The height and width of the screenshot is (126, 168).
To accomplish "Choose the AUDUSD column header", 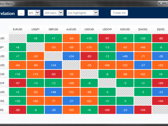I will [71, 29].
